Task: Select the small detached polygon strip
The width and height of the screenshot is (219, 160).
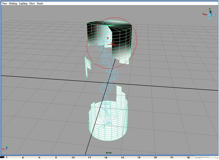Action: (x=88, y=67)
